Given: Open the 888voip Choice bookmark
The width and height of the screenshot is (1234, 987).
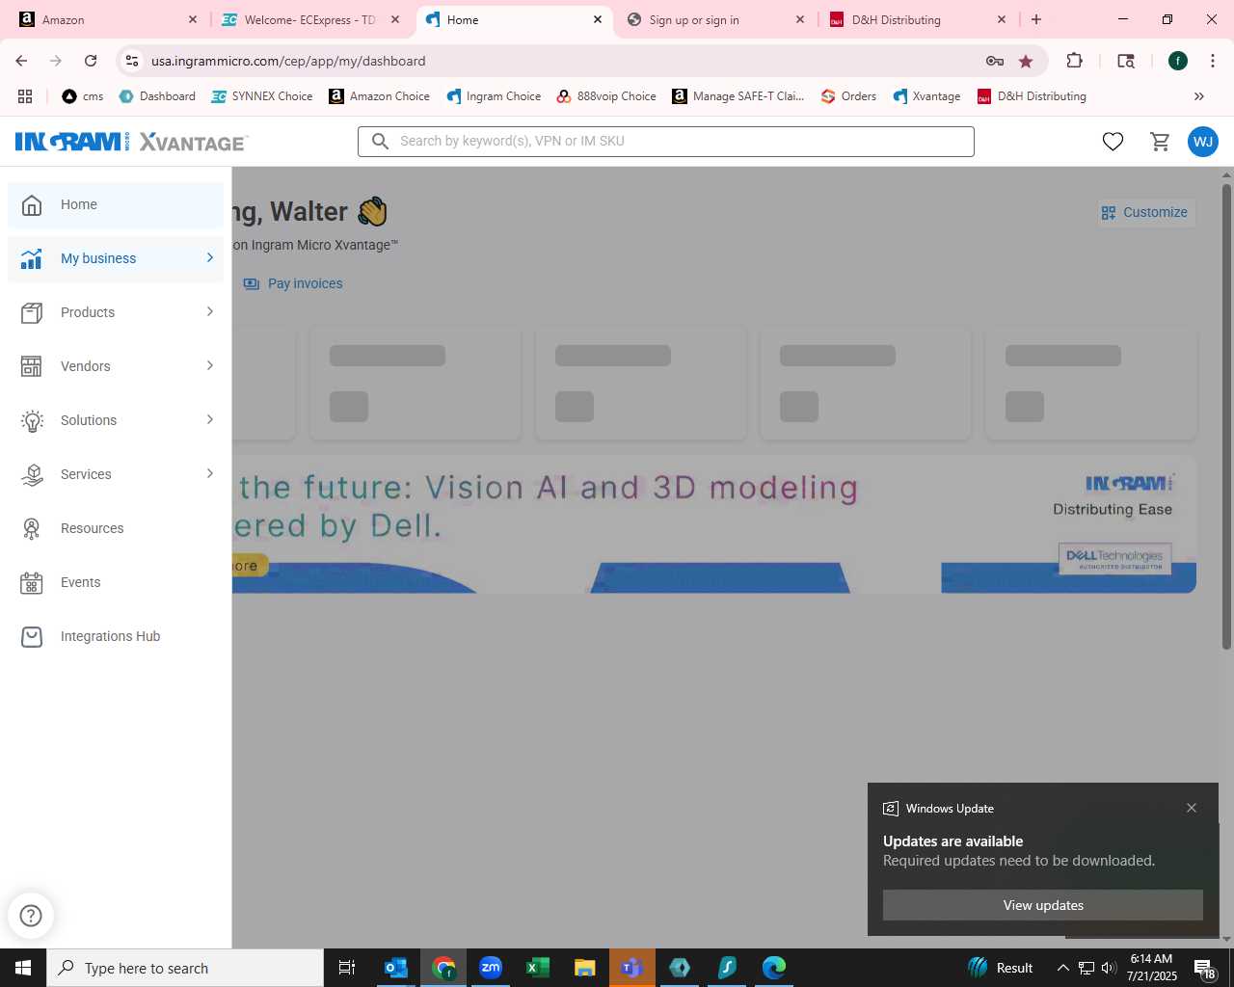Looking at the screenshot, I should point(606,96).
